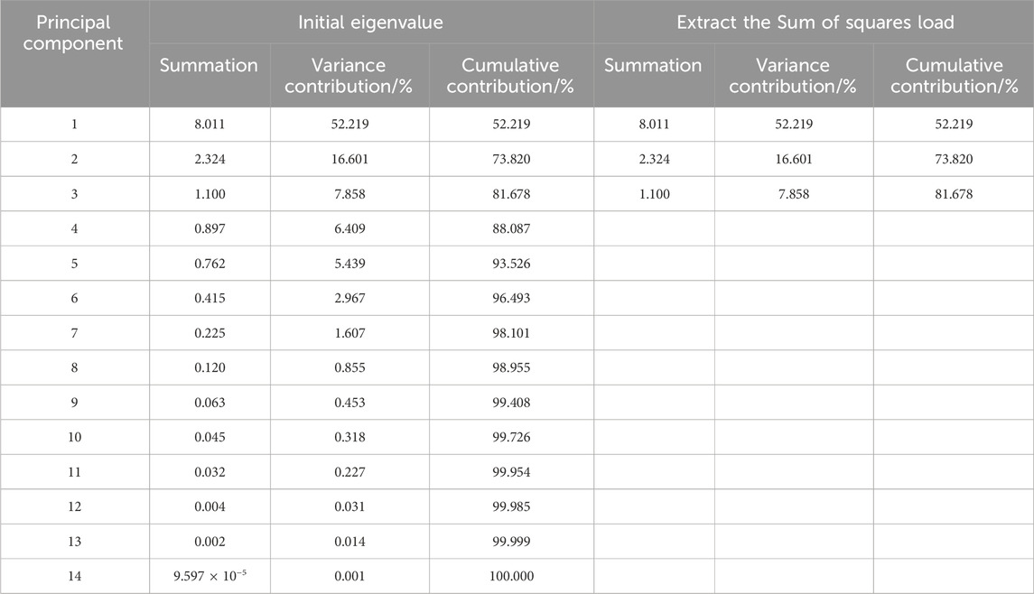Select the summation cell 0.415
Image resolution: width=1034 pixels, height=594 pixels.
(210, 298)
